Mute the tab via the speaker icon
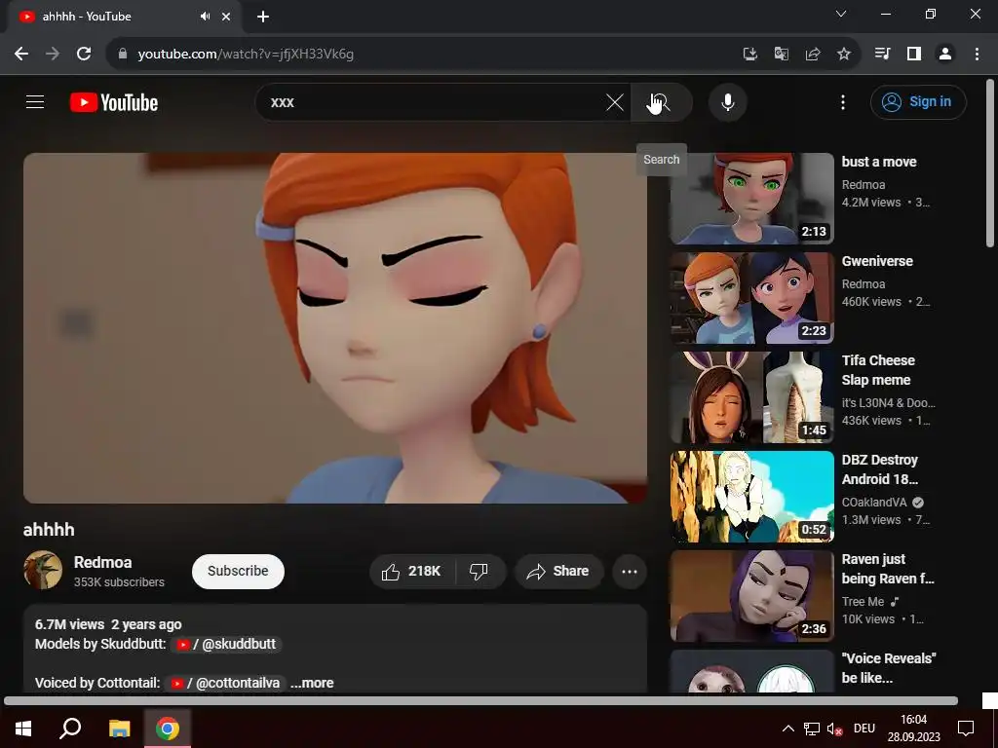Screen dimensions: 998x748 point(205,17)
